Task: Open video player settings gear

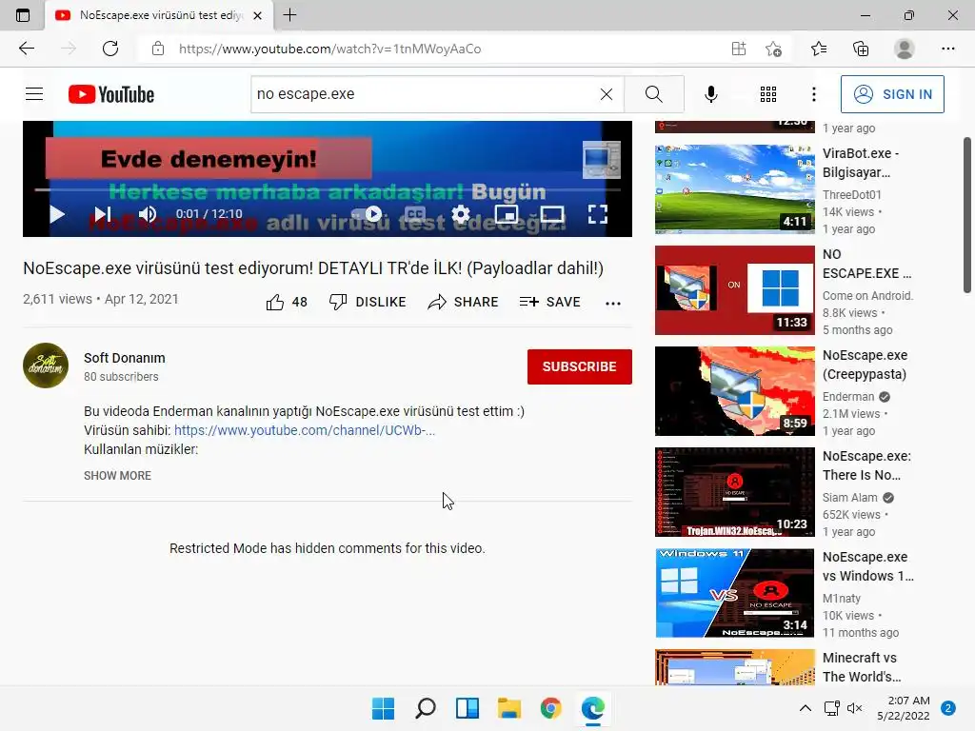Action: [460, 214]
